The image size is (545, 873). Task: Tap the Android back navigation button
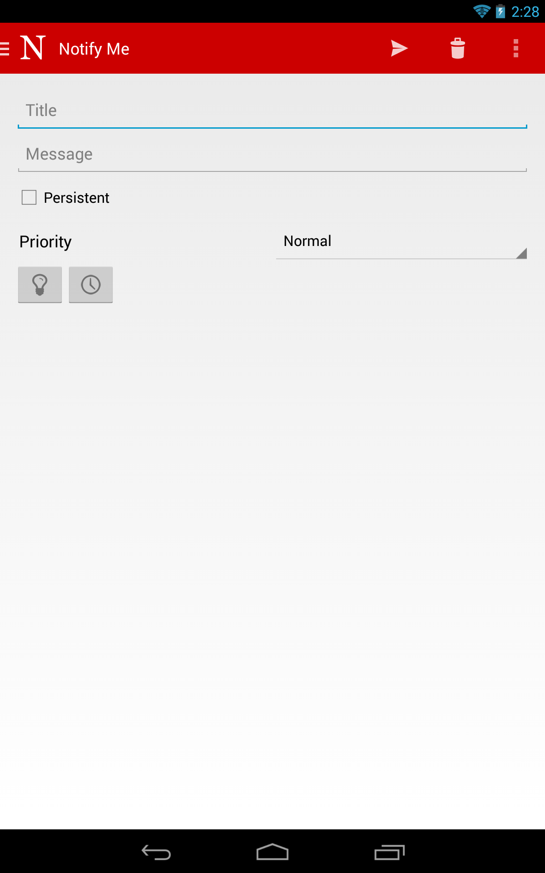pos(156,852)
